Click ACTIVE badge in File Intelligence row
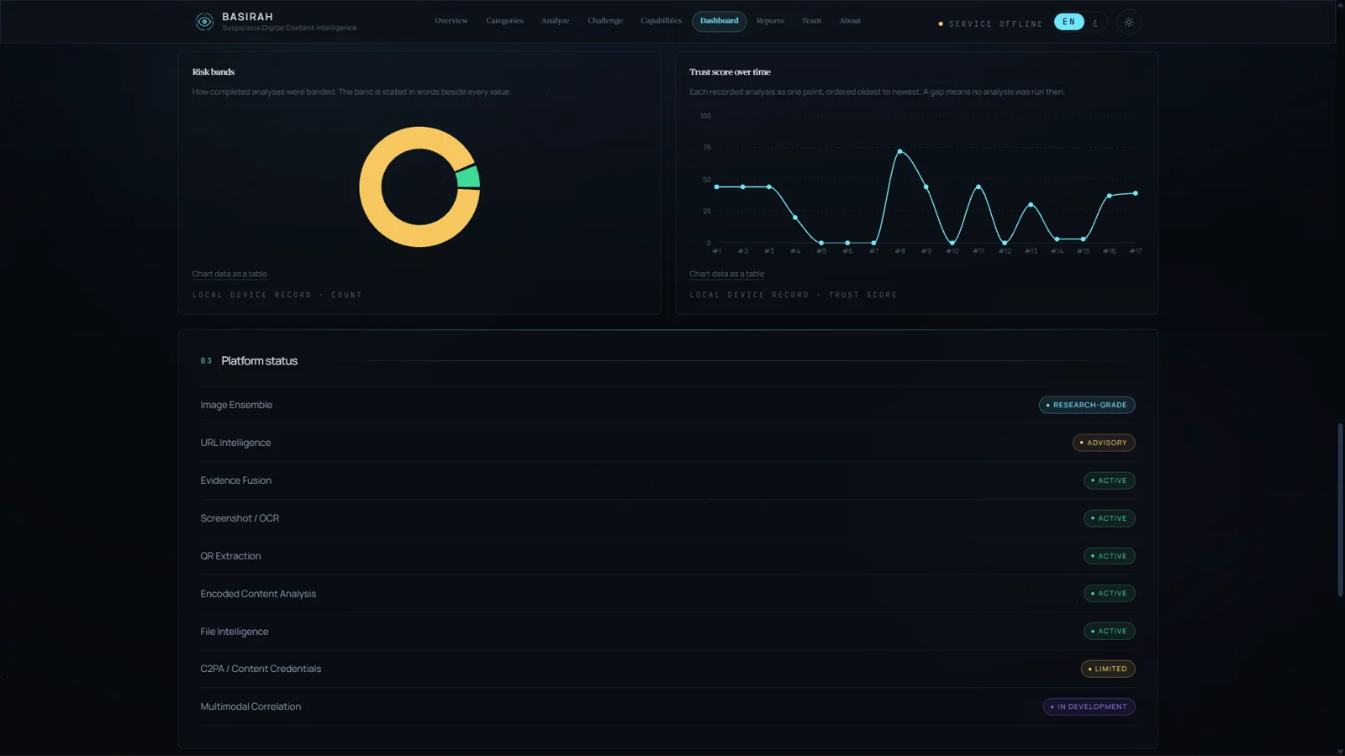The image size is (1345, 756). tap(1110, 631)
